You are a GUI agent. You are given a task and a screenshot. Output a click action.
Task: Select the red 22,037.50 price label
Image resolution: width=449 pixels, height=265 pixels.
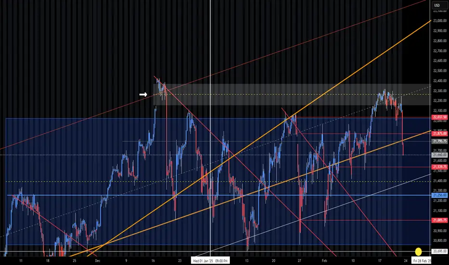[x=439, y=117]
